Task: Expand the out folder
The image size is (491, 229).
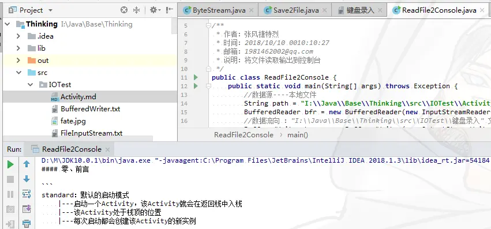Action: (x=18, y=61)
